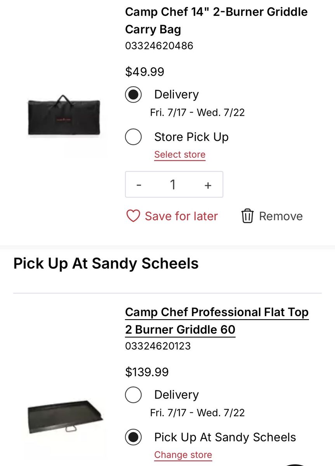
Task: Click the Save for later text
Action: pos(181,216)
